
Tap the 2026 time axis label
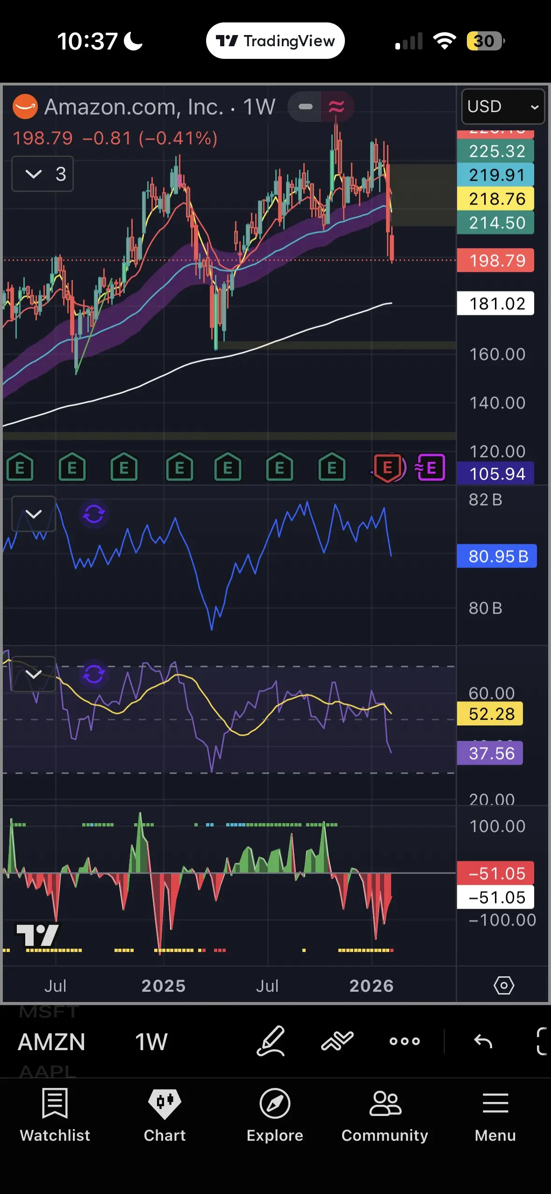[x=372, y=986]
